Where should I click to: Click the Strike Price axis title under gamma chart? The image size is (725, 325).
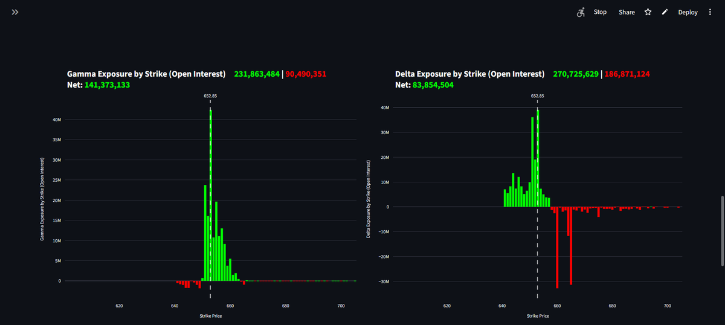(210, 316)
